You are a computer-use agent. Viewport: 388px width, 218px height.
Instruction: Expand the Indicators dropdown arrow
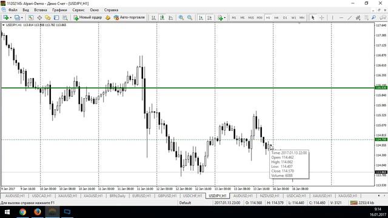[x=224, y=18]
